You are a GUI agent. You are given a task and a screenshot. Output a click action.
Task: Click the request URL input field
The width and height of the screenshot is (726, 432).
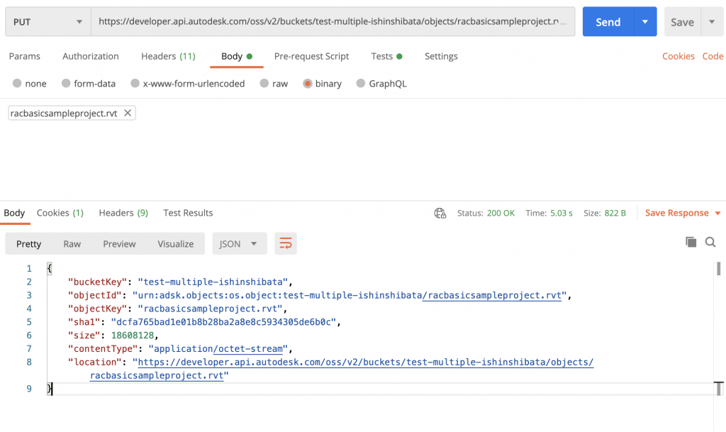(333, 22)
